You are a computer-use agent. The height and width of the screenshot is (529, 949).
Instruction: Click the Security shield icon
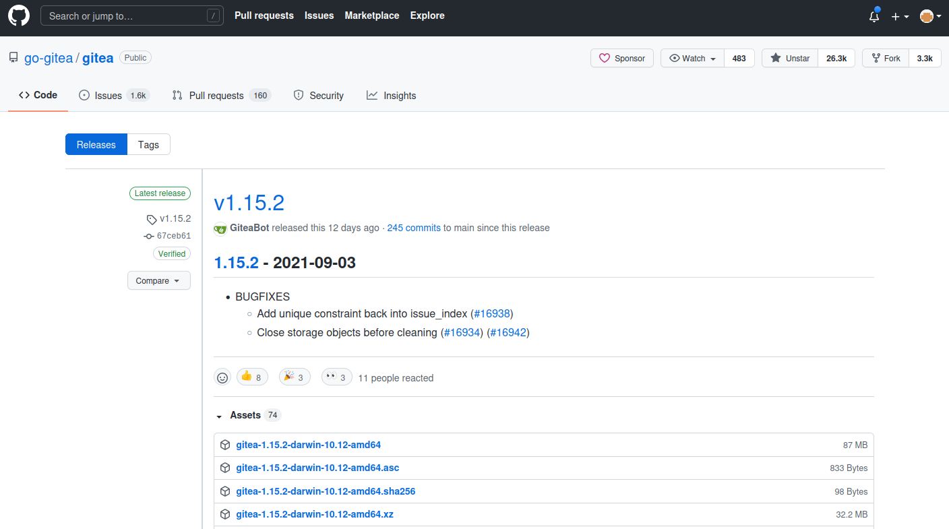[x=298, y=95]
